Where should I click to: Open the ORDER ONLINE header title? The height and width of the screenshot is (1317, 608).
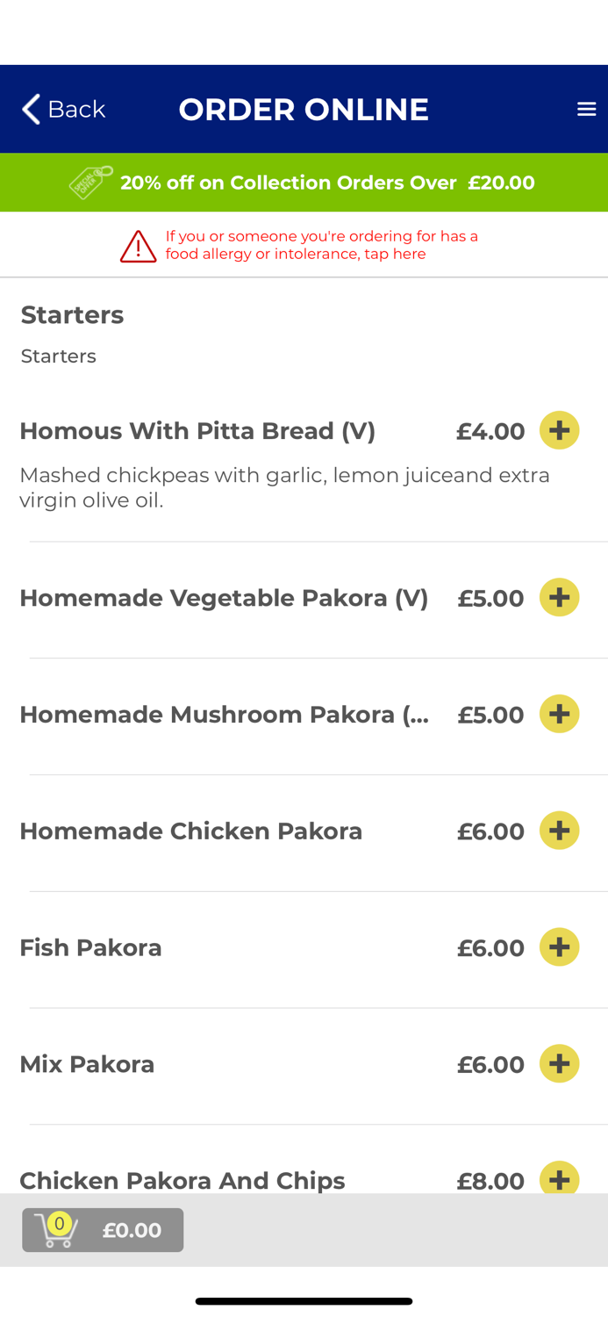tap(304, 108)
